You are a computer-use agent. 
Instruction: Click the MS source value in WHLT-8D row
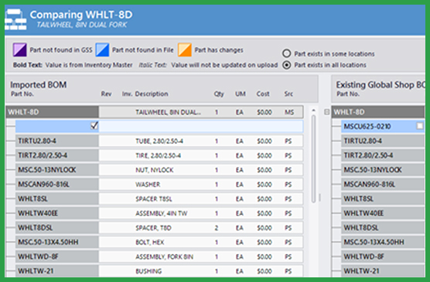[x=289, y=112]
